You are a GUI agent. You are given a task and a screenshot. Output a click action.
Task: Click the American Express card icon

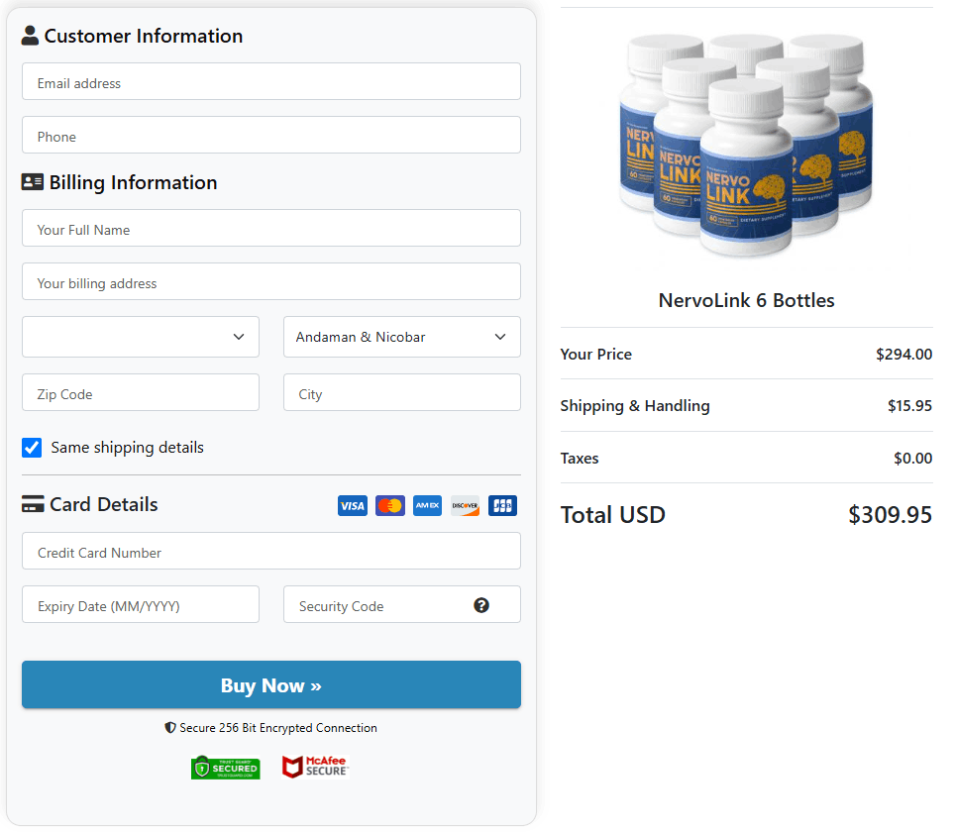tap(427, 506)
